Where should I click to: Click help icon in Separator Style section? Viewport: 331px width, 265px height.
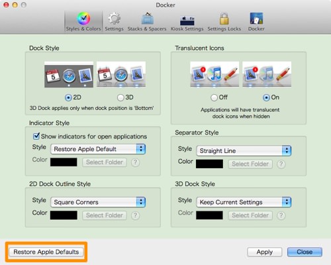(x=281, y=164)
